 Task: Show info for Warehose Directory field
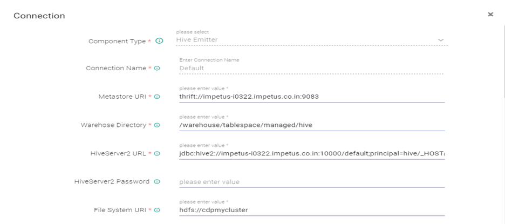pos(157,125)
